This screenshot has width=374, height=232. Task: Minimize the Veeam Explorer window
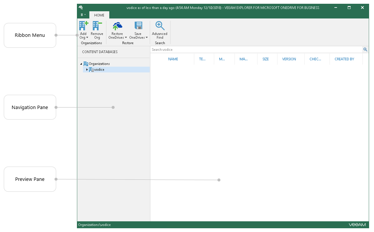[x=336, y=8]
